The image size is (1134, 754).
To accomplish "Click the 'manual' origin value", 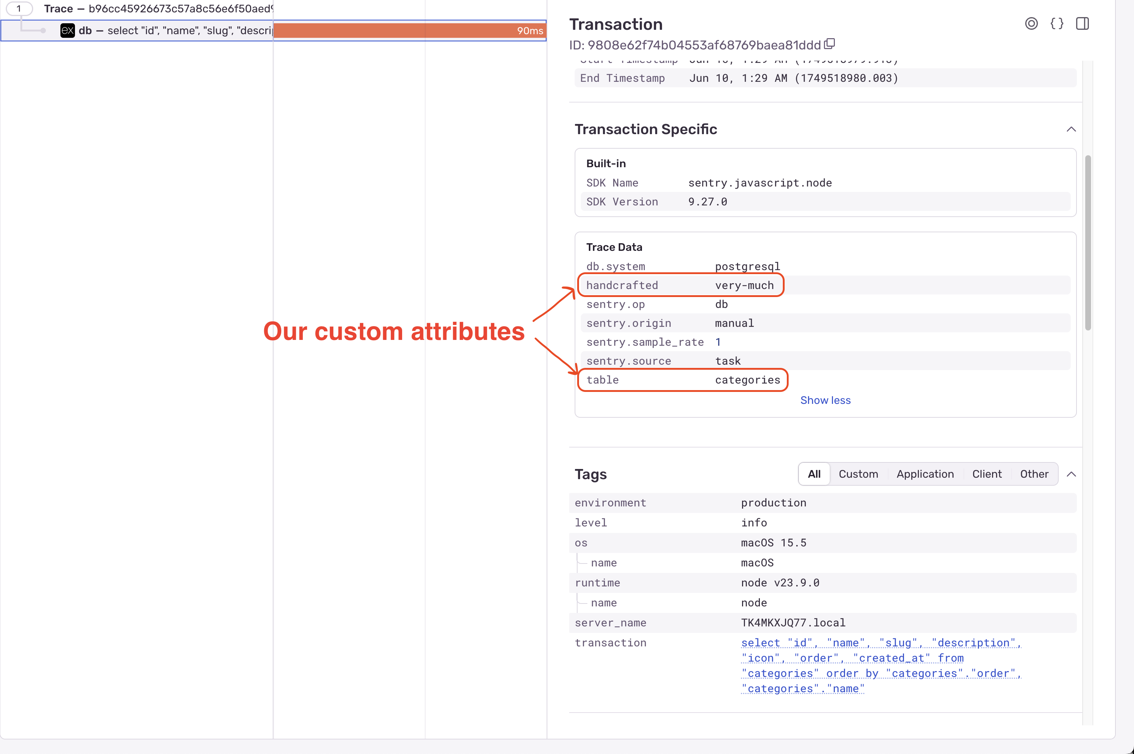I will point(734,323).
